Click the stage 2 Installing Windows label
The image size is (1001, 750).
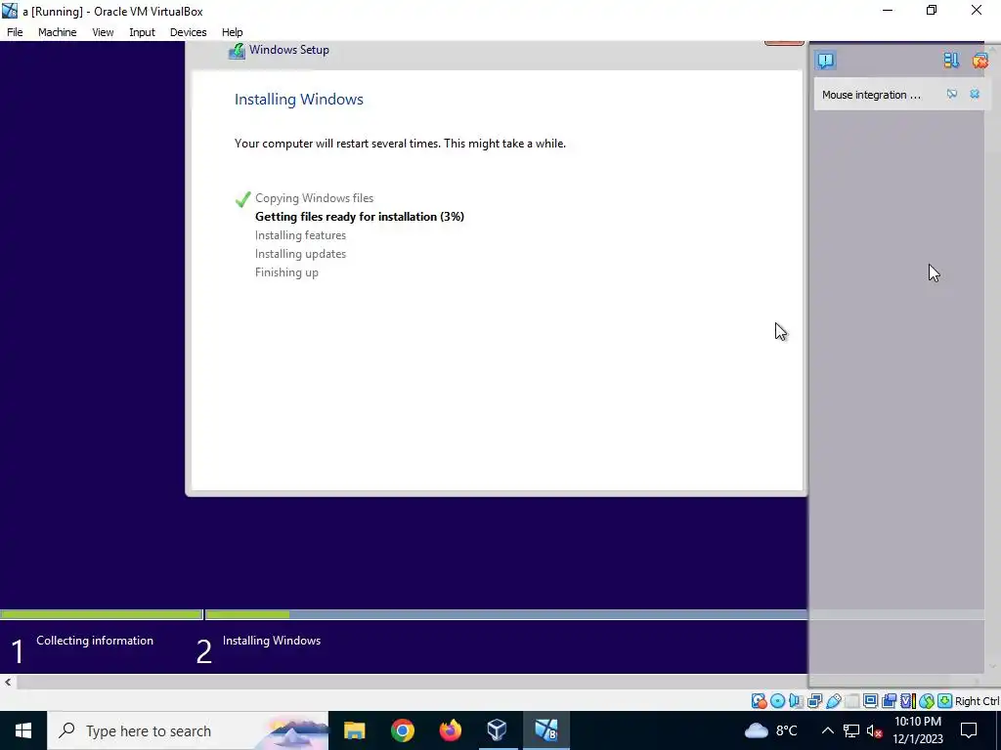coord(272,641)
